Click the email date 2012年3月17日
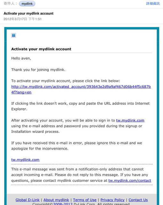The width and height of the screenshot is (163, 205). [15, 19]
